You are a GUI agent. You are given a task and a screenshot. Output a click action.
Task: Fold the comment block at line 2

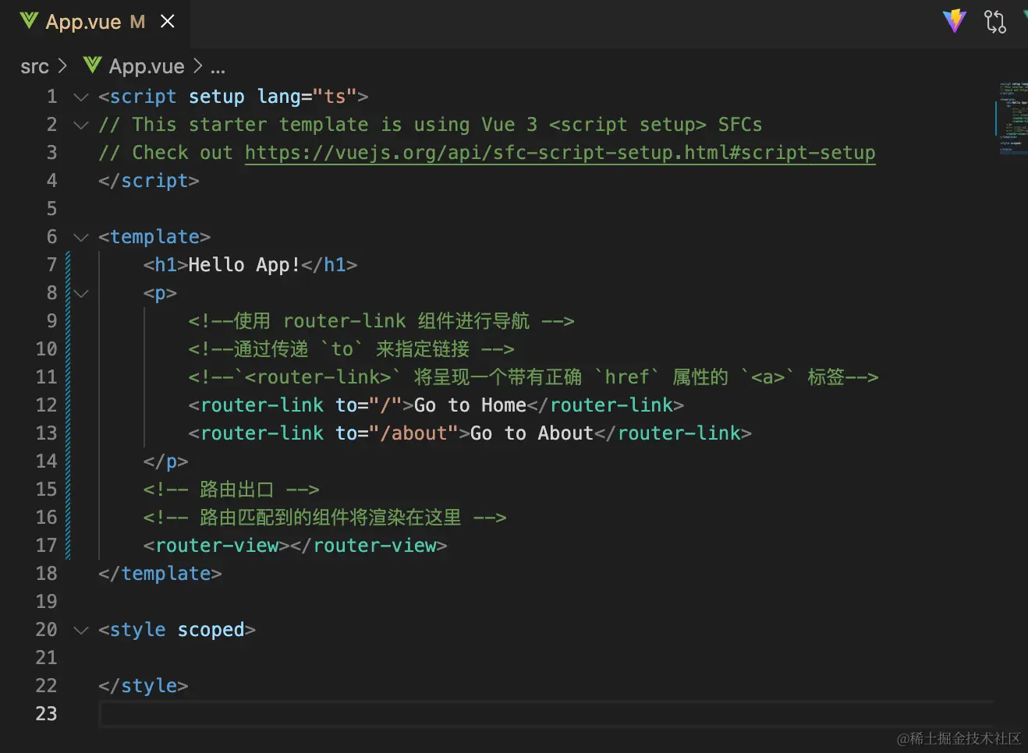(81, 125)
